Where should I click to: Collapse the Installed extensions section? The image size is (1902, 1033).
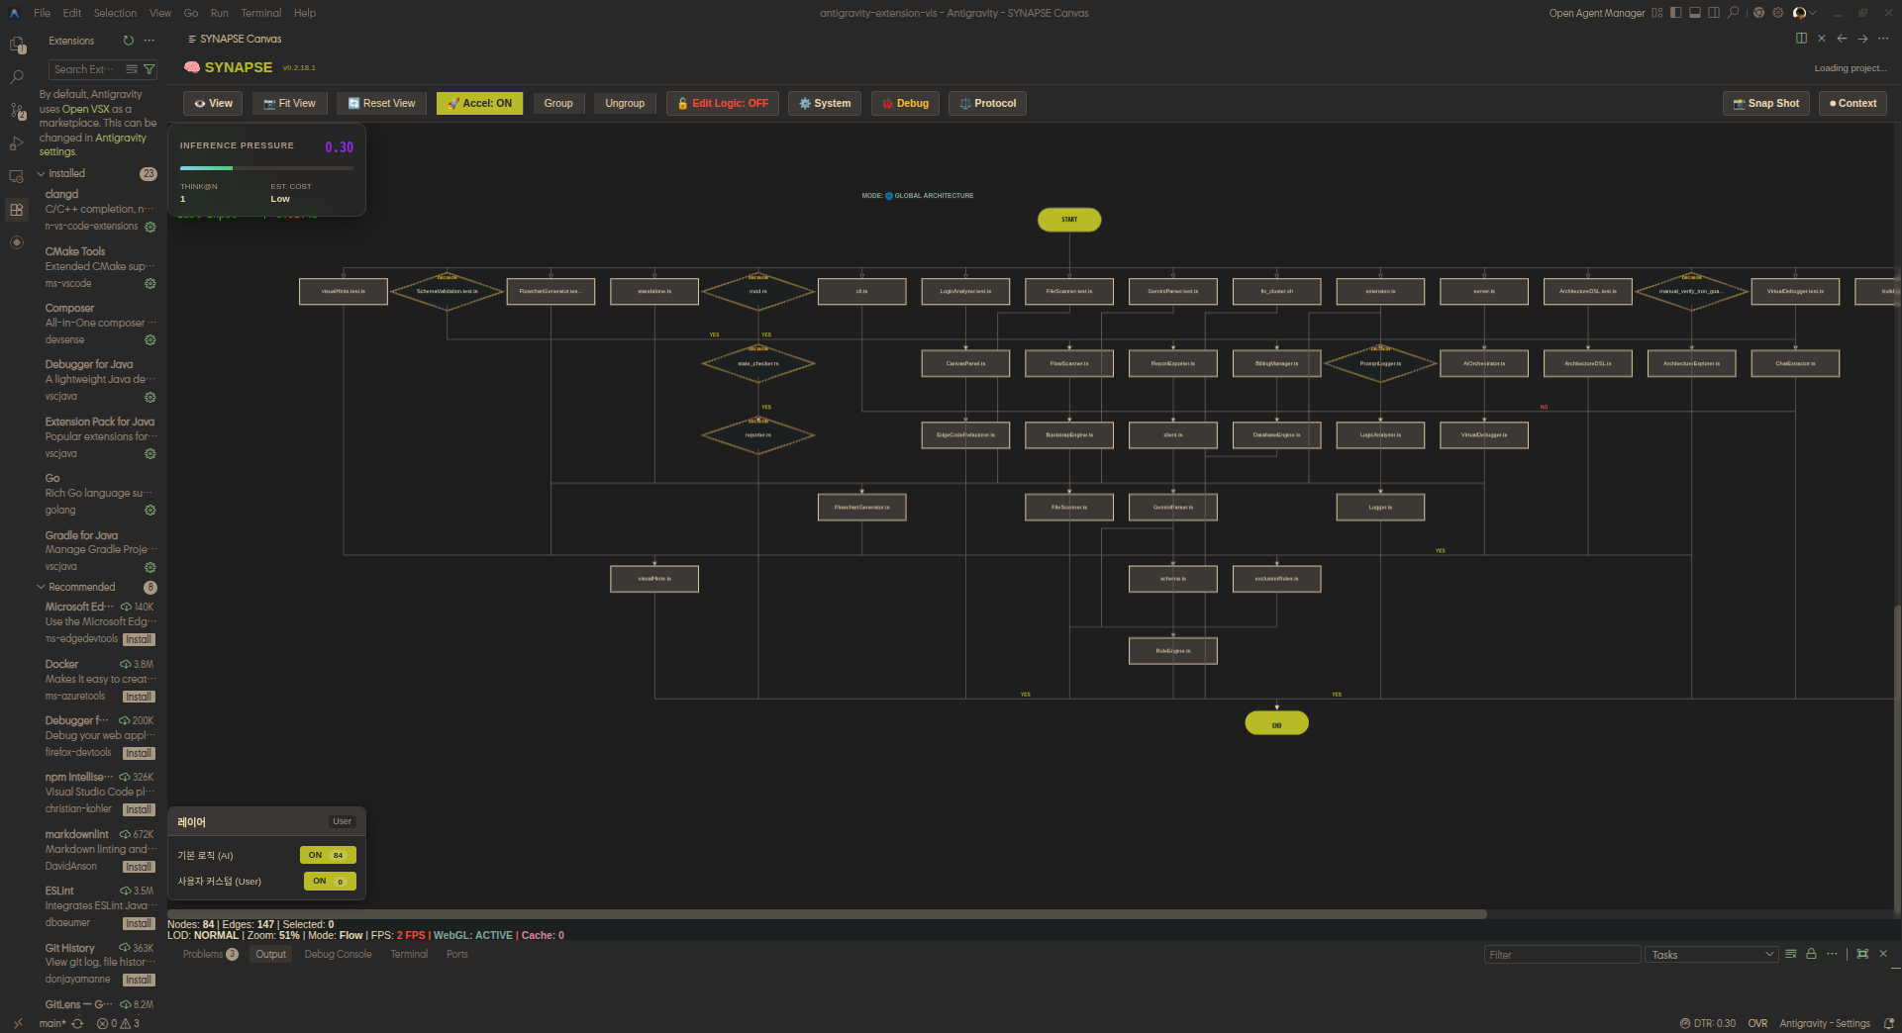tap(42, 173)
